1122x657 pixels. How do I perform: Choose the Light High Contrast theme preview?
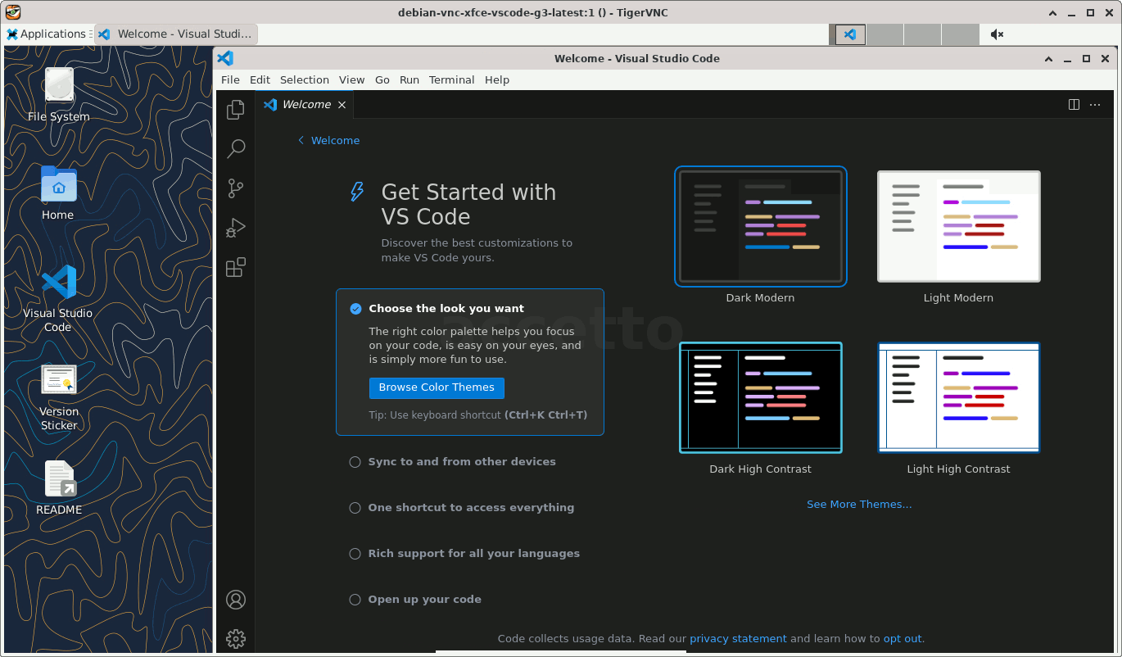click(959, 397)
